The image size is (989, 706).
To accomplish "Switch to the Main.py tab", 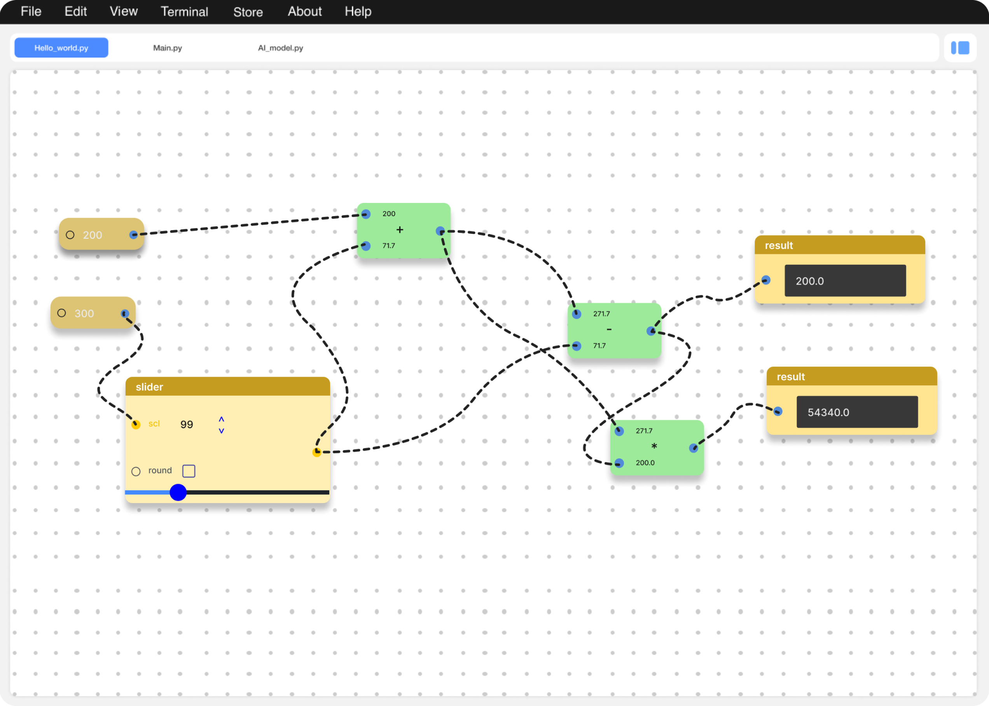I will click(168, 48).
